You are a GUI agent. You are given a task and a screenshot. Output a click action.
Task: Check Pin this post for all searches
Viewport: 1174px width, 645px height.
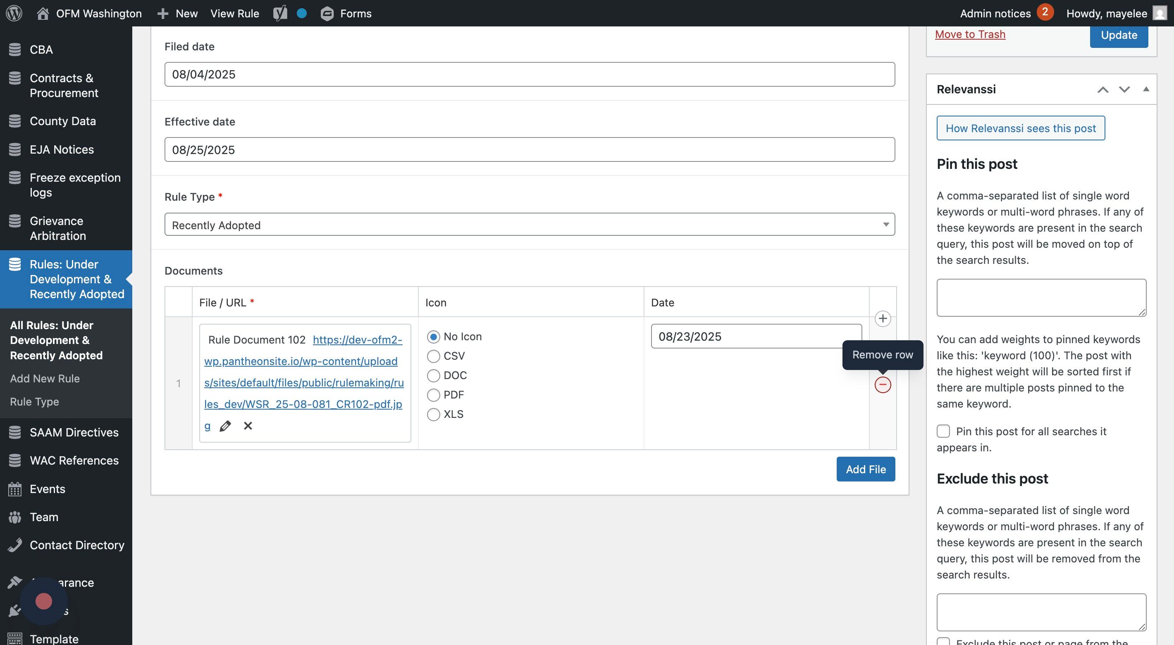coord(943,431)
